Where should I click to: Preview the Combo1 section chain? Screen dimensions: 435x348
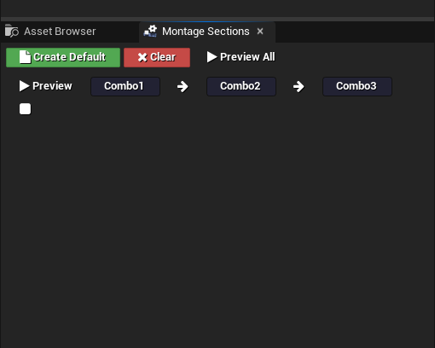coord(46,86)
